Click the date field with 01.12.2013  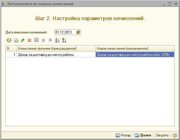coord(65,32)
